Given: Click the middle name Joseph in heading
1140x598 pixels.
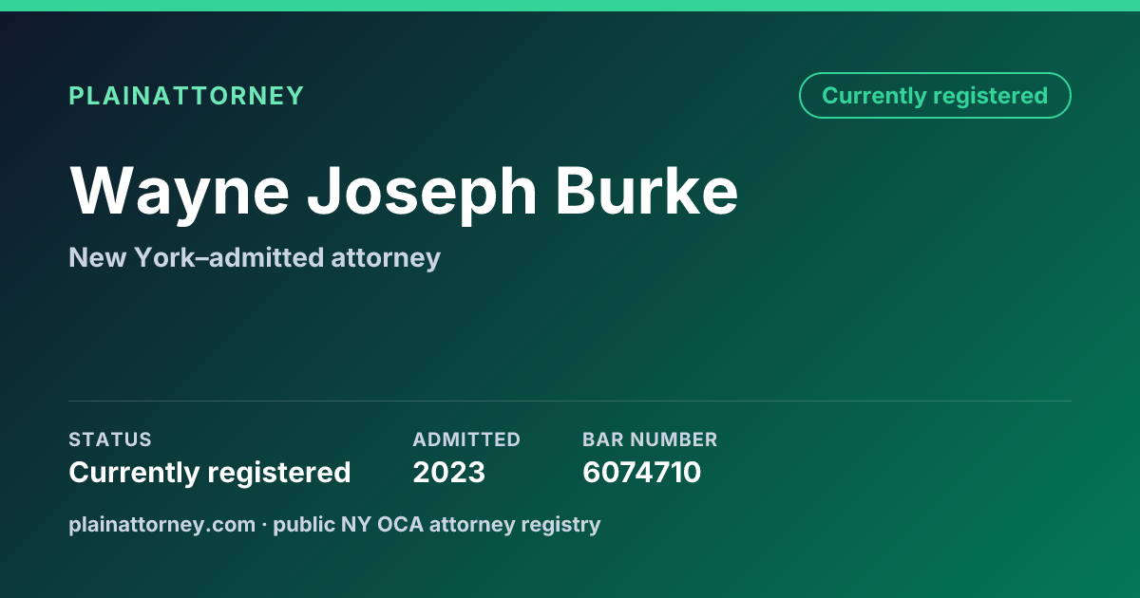Looking at the screenshot, I should tap(422, 193).
